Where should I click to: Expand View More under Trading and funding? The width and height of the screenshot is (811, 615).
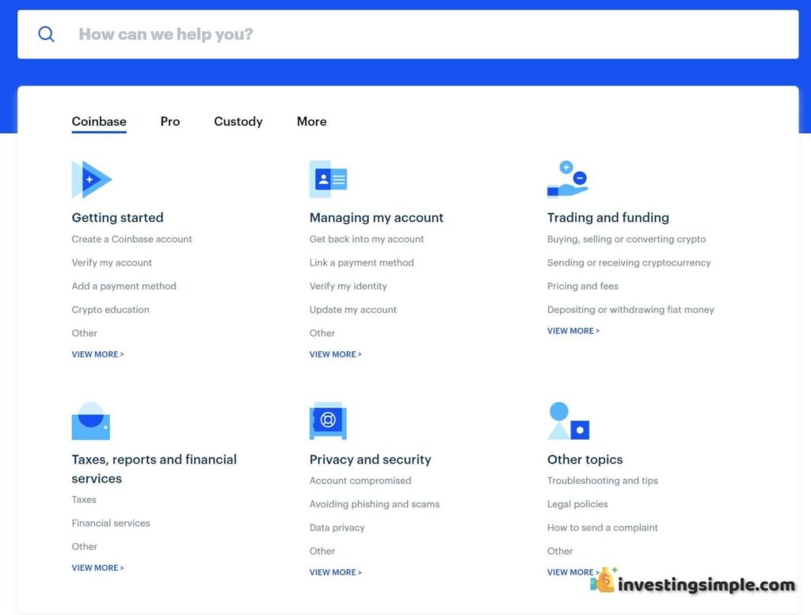[x=573, y=330]
